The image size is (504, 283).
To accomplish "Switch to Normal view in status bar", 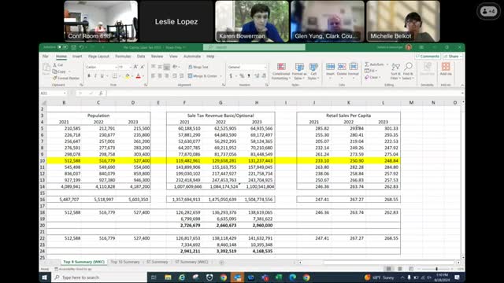I will (388, 269).
